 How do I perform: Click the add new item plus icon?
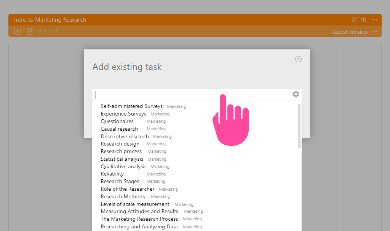click(x=18, y=31)
